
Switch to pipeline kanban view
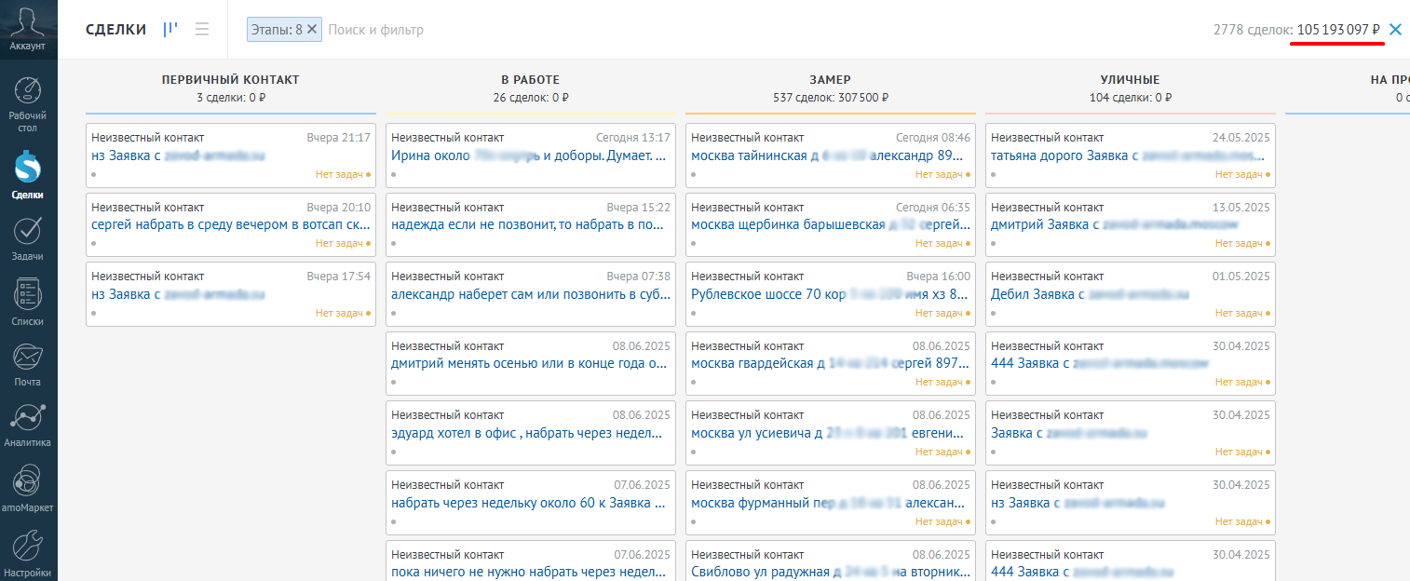(x=169, y=29)
